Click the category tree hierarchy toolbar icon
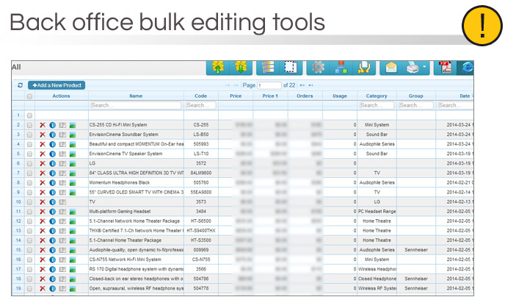The width and height of the screenshot is (505, 308). (340, 68)
